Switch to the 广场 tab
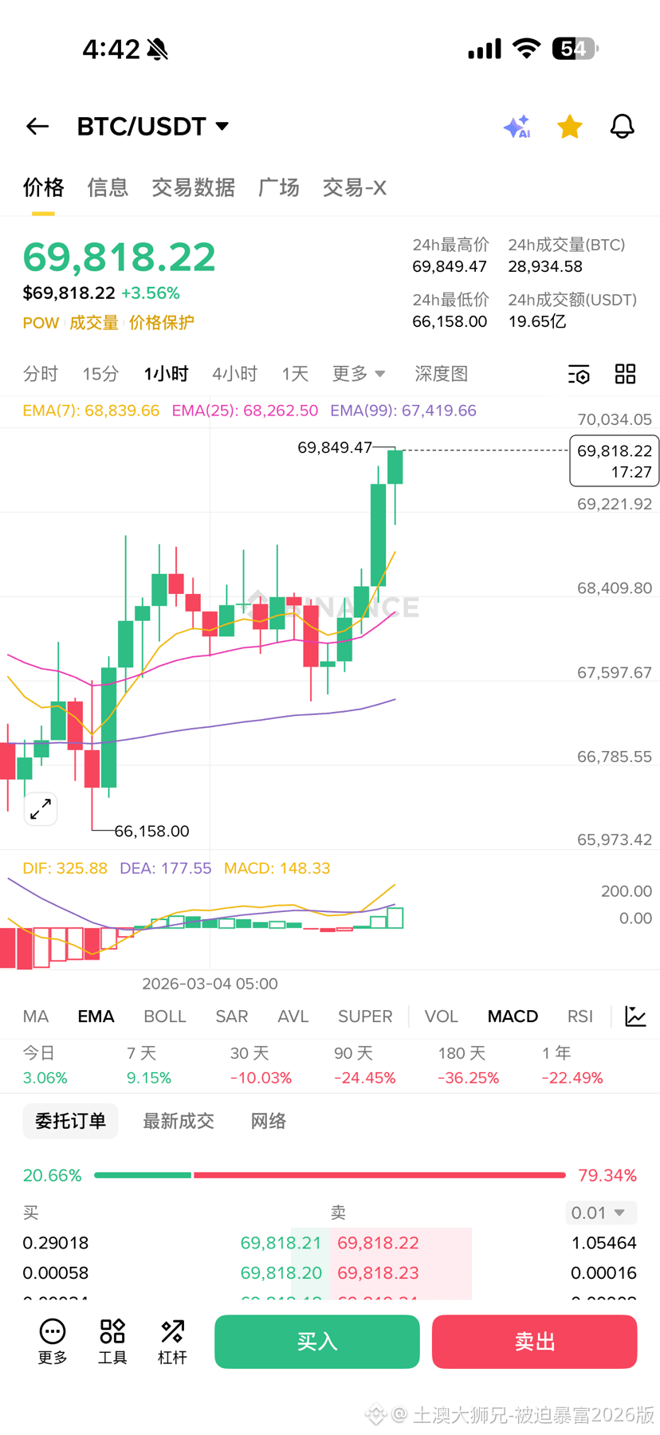The width and height of the screenshot is (660, 1435). click(279, 188)
